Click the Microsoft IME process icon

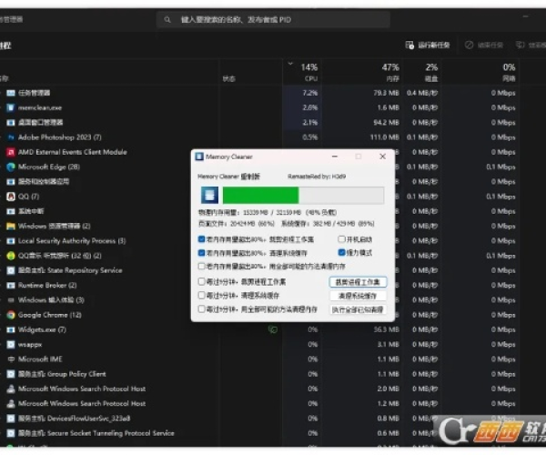[11, 359]
